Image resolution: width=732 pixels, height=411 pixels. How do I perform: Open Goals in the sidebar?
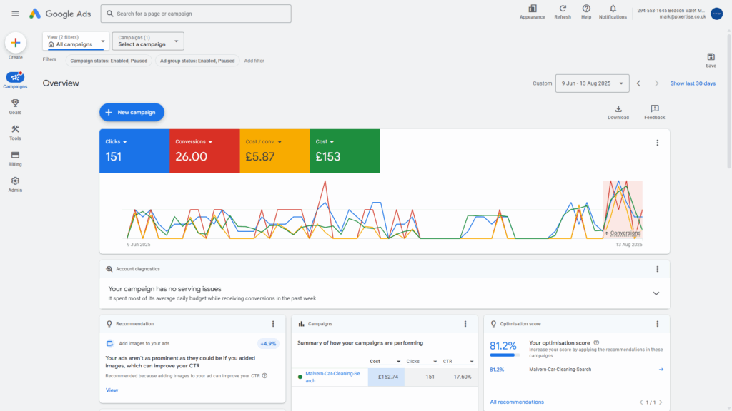click(x=16, y=106)
